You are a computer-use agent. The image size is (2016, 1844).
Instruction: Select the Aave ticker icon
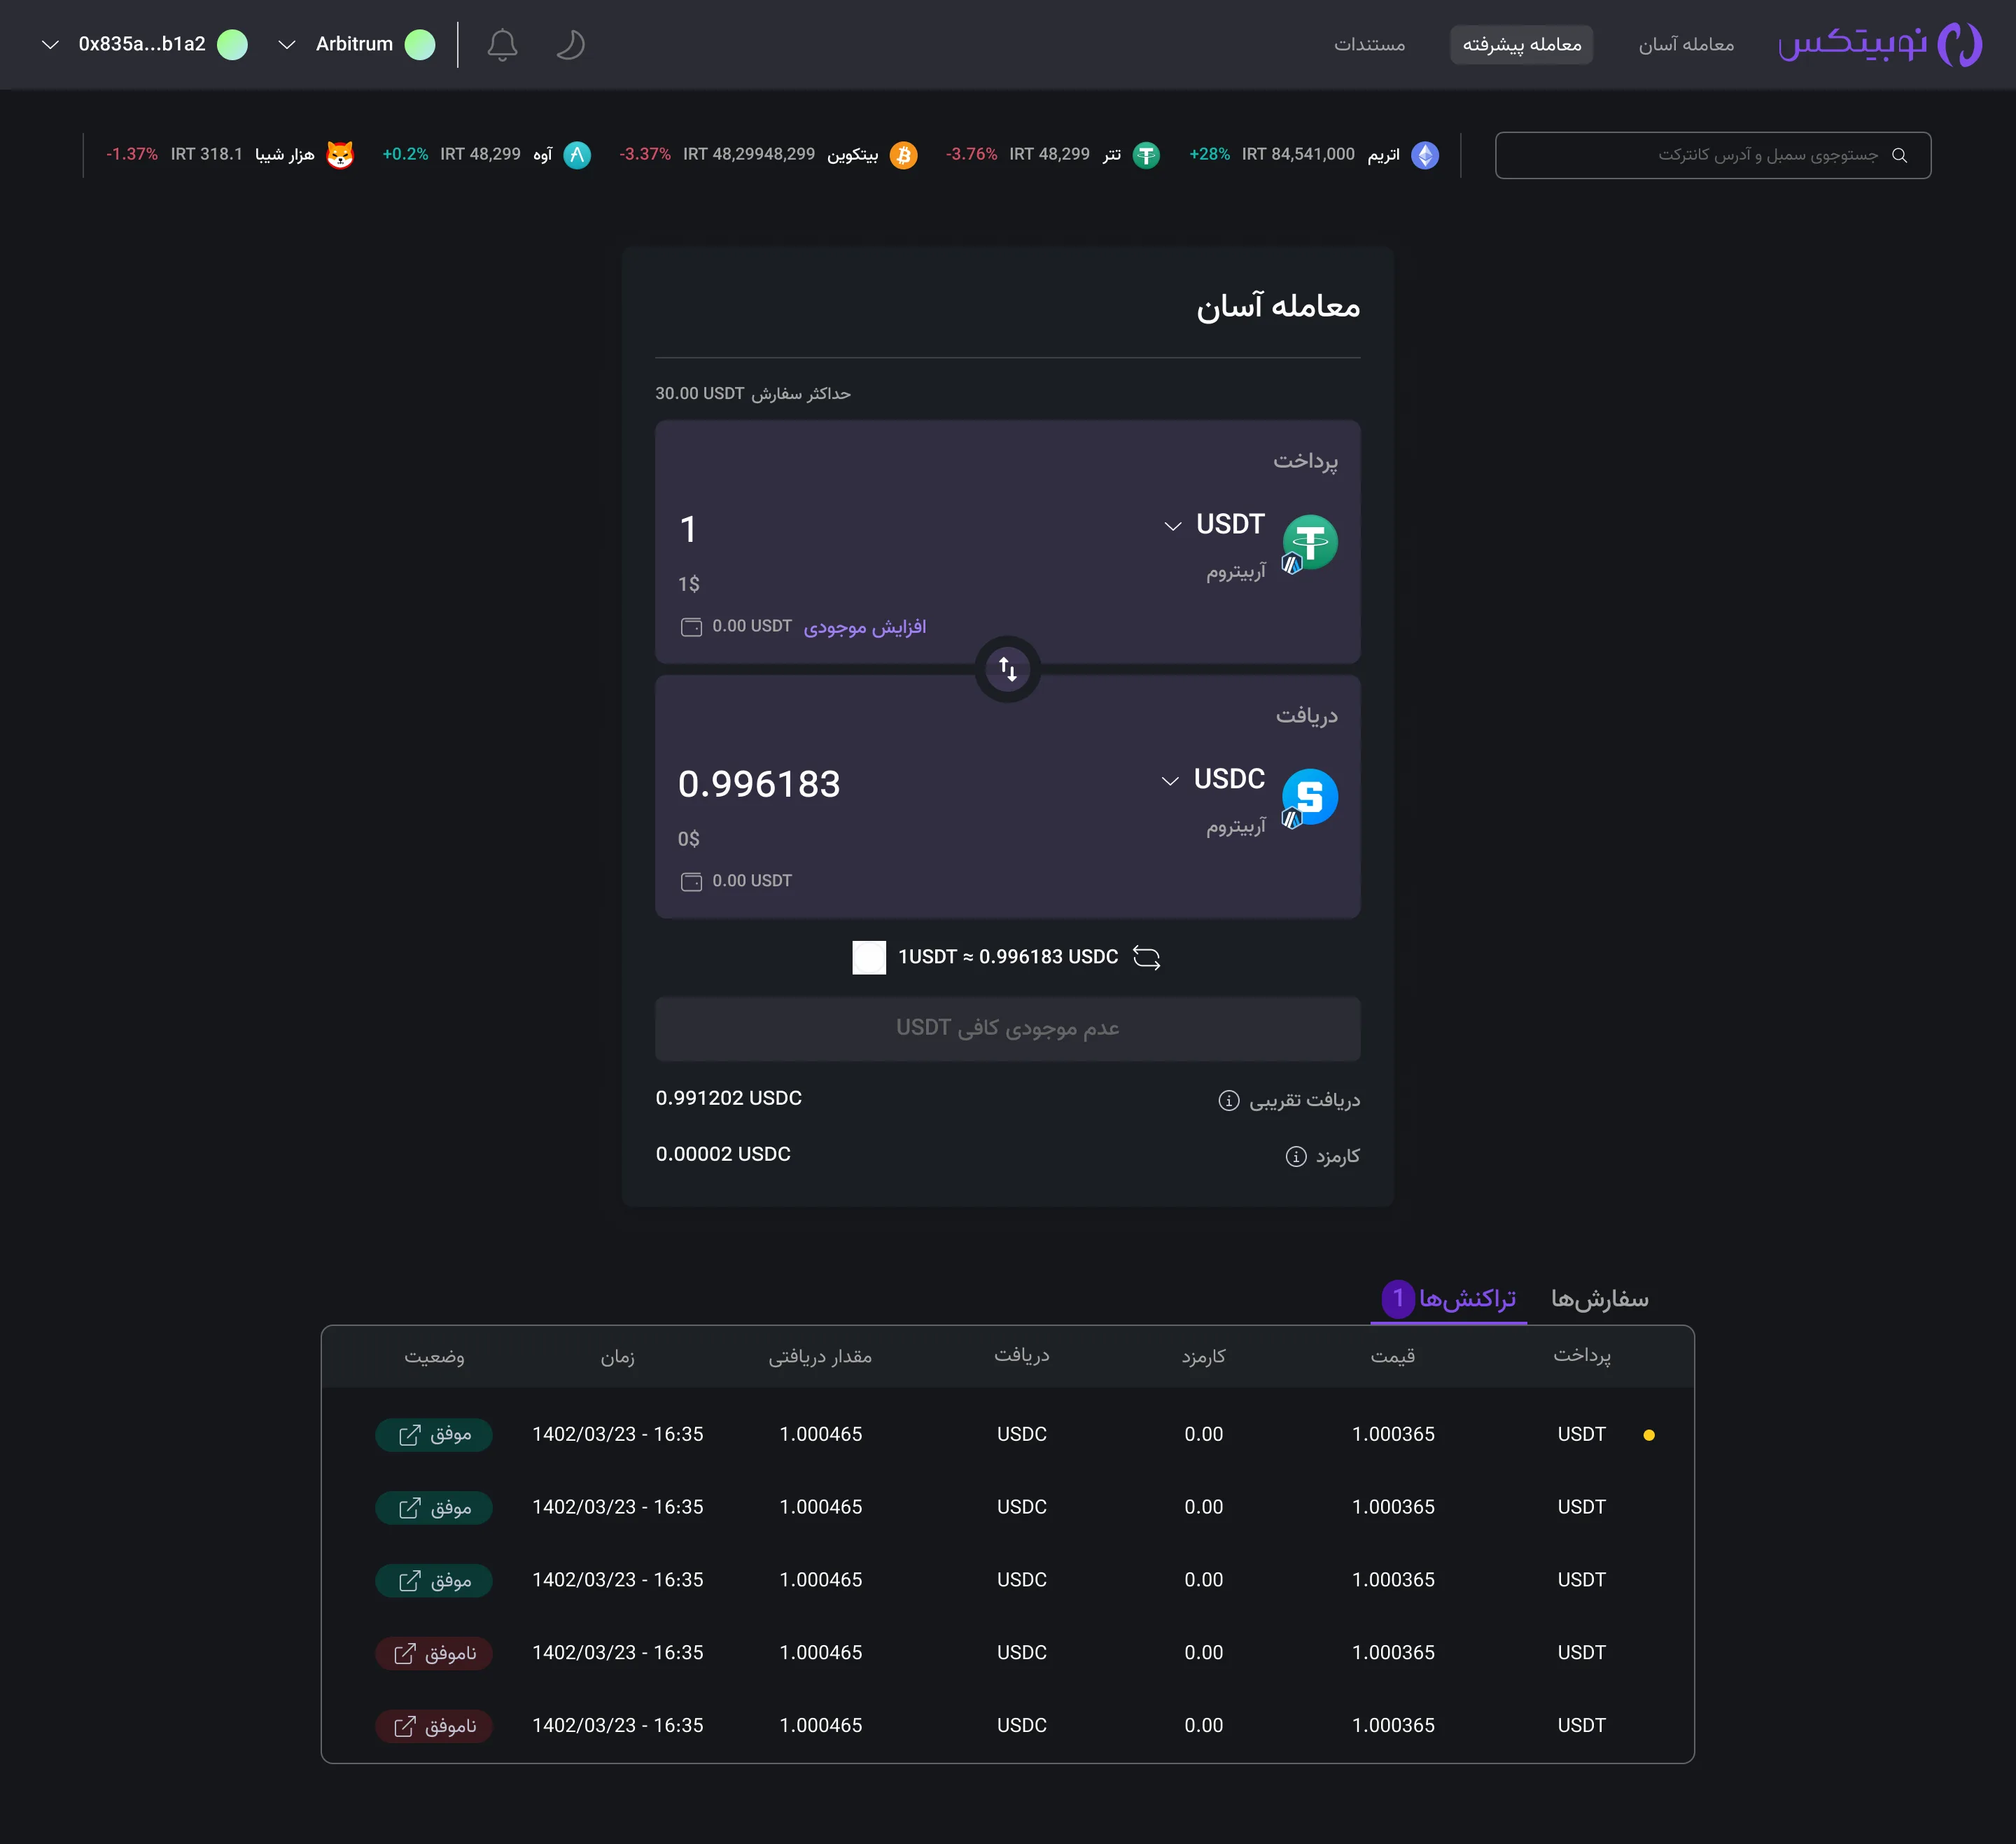tap(577, 155)
